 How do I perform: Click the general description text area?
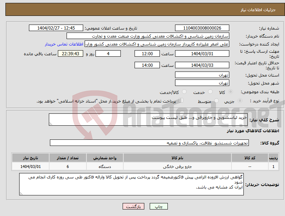148,120
